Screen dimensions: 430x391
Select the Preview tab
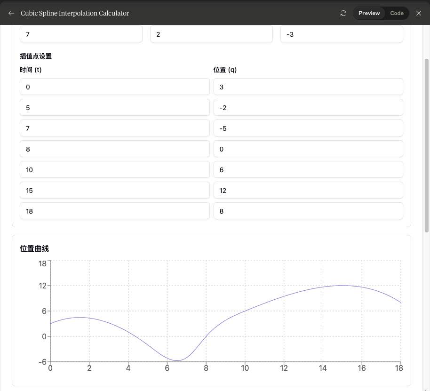point(369,13)
